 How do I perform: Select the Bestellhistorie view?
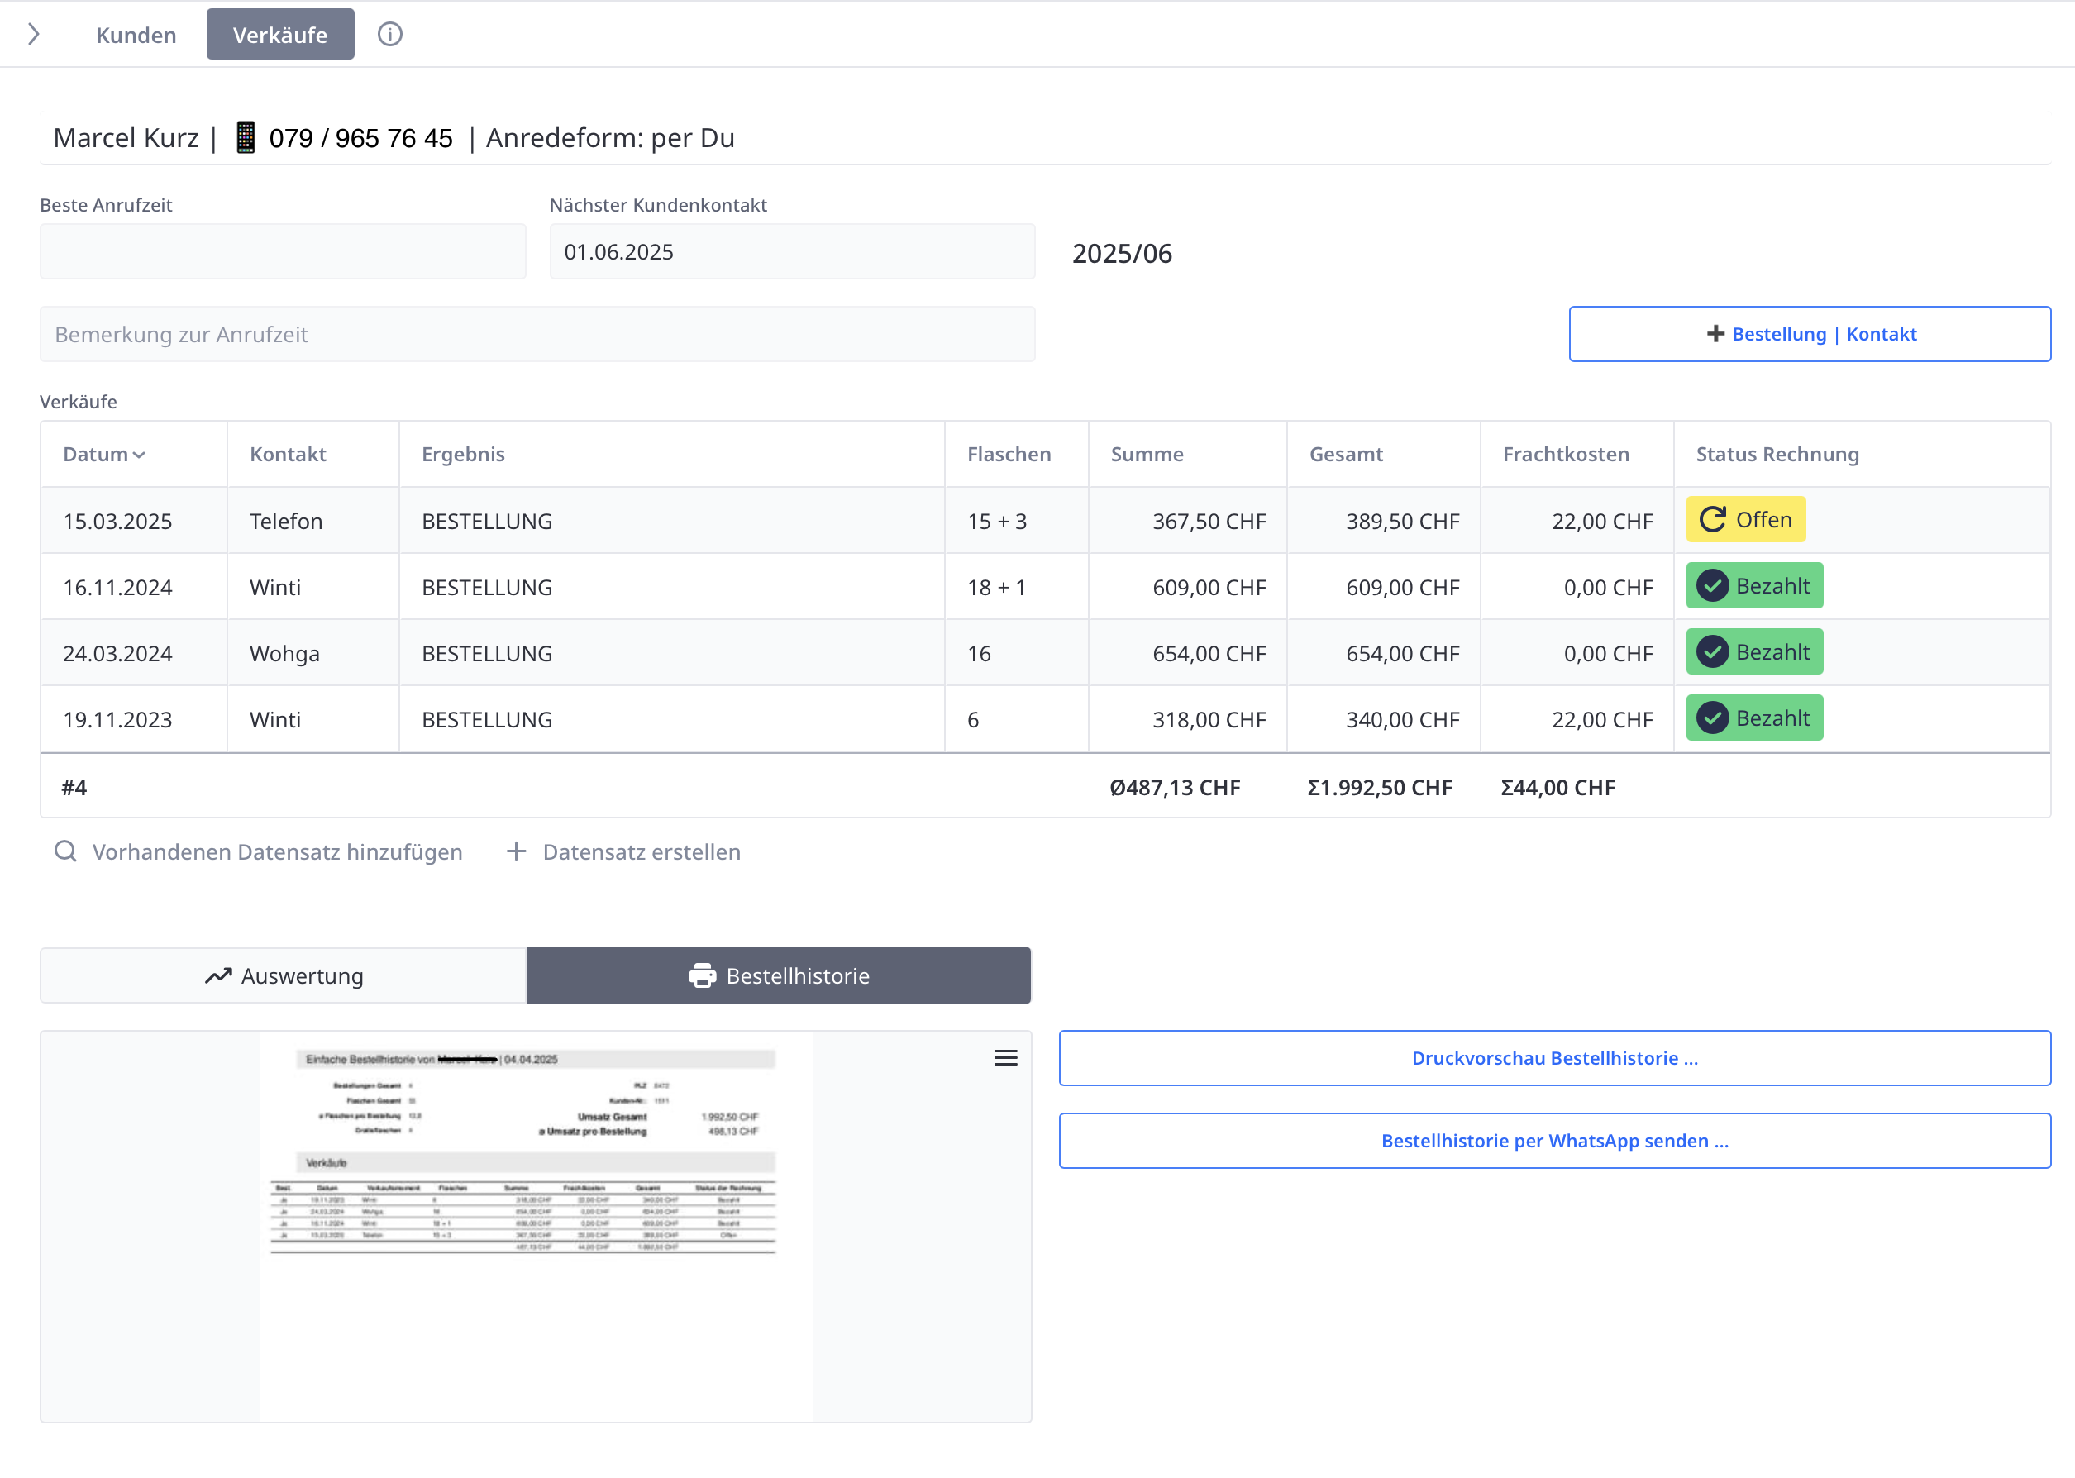click(779, 975)
